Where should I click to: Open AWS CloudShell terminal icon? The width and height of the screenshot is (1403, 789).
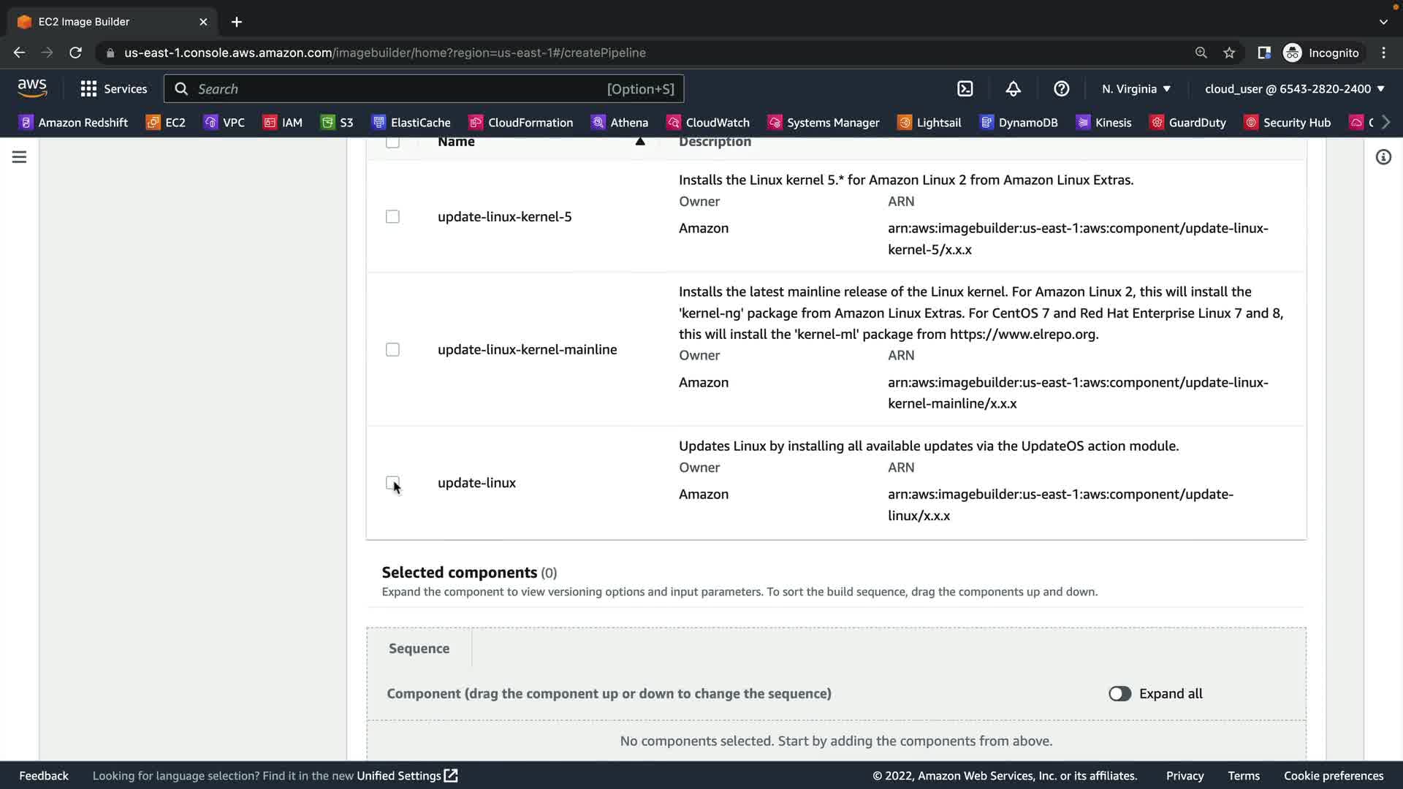click(965, 88)
